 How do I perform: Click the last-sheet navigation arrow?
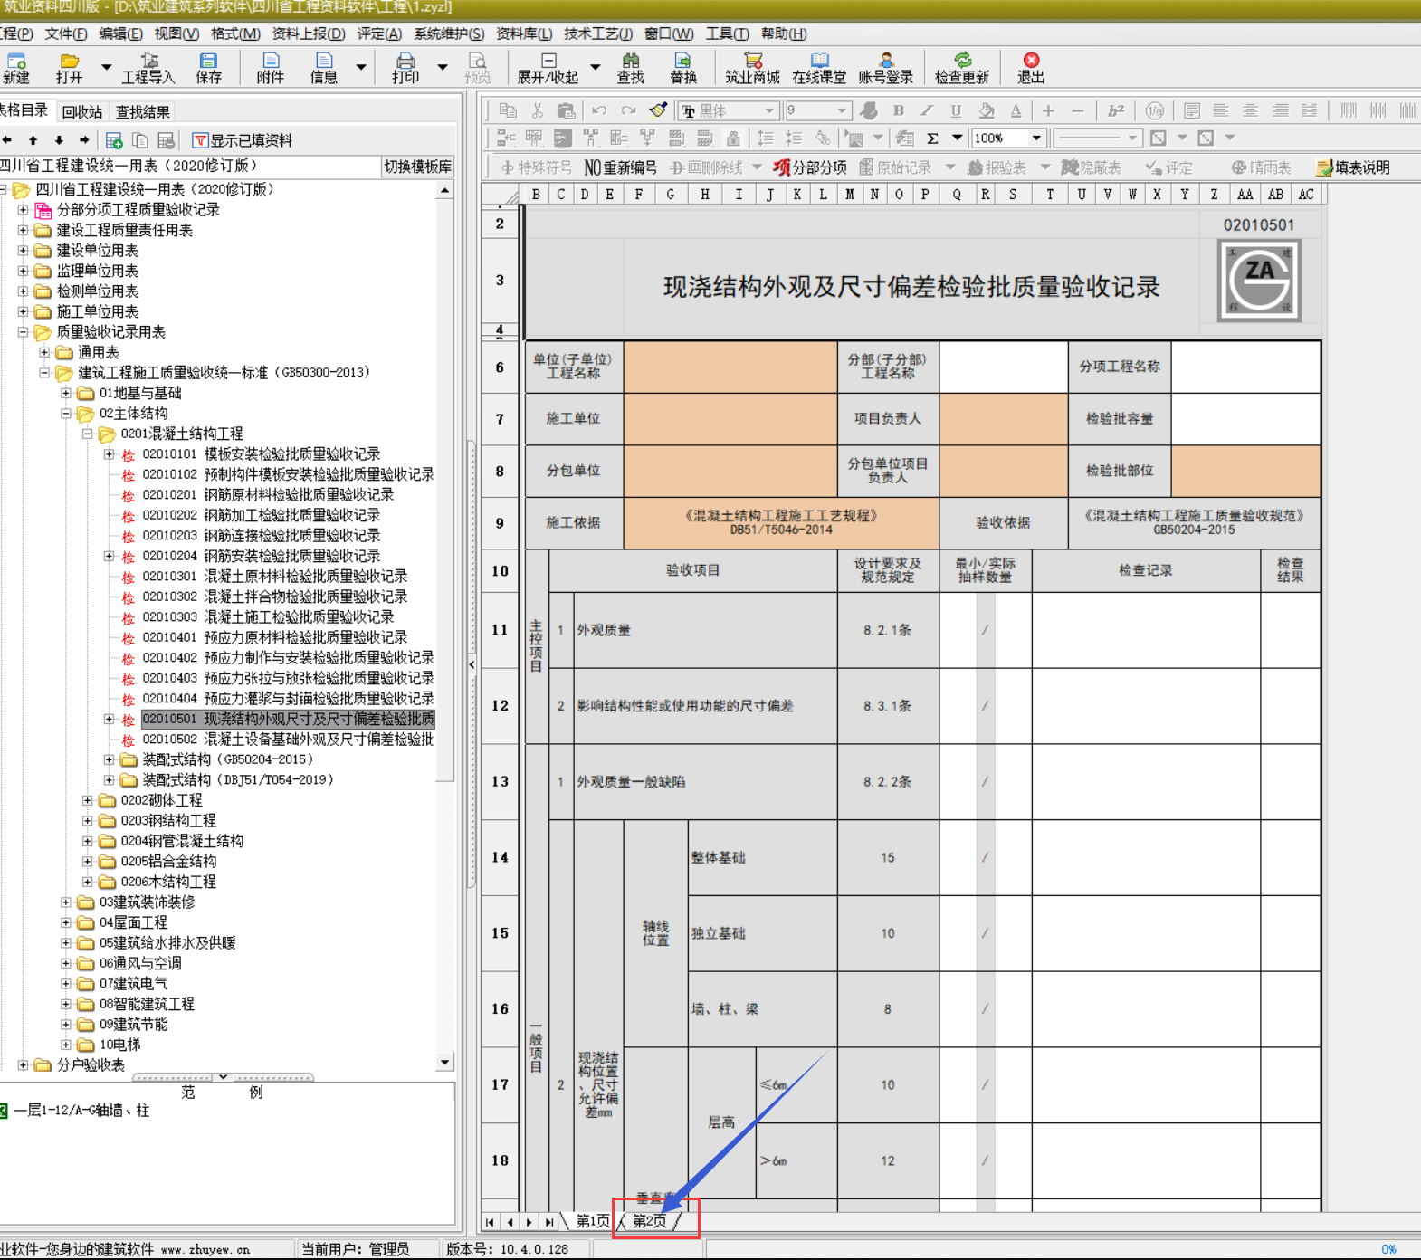click(x=548, y=1221)
